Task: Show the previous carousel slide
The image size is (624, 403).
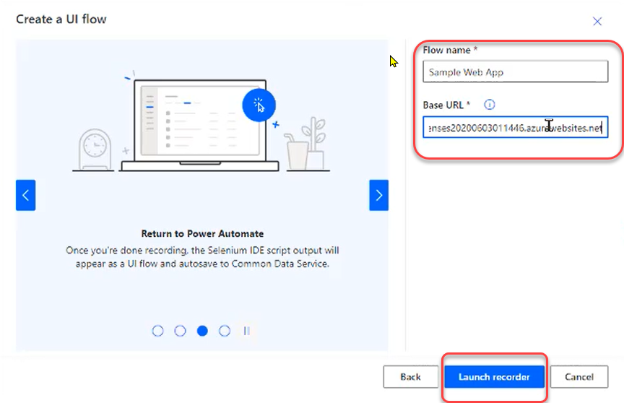Action: [25, 195]
